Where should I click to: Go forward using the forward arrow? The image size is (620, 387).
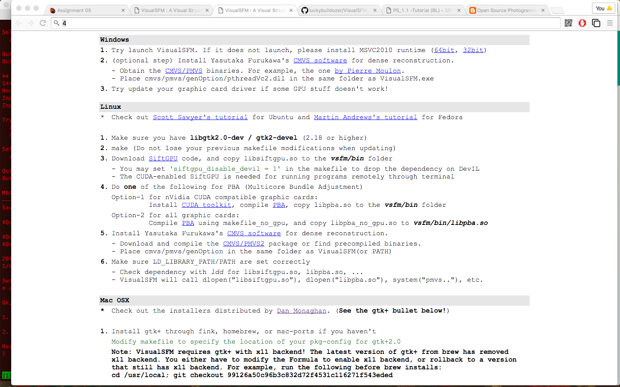click(x=31, y=23)
